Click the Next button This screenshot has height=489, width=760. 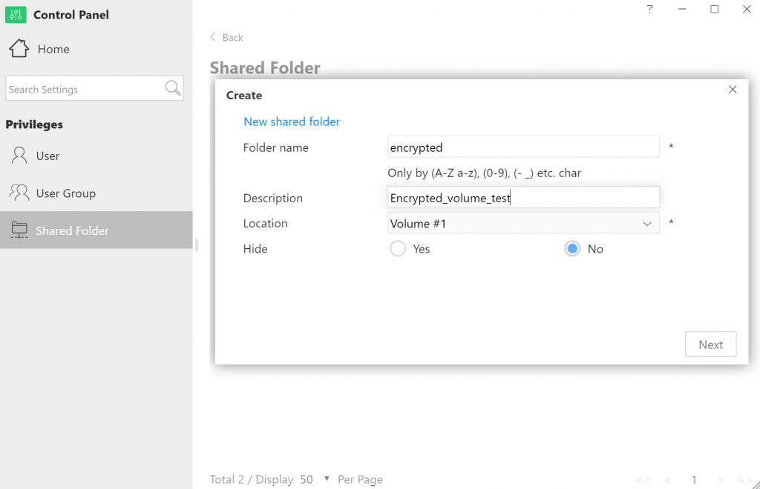pos(710,345)
